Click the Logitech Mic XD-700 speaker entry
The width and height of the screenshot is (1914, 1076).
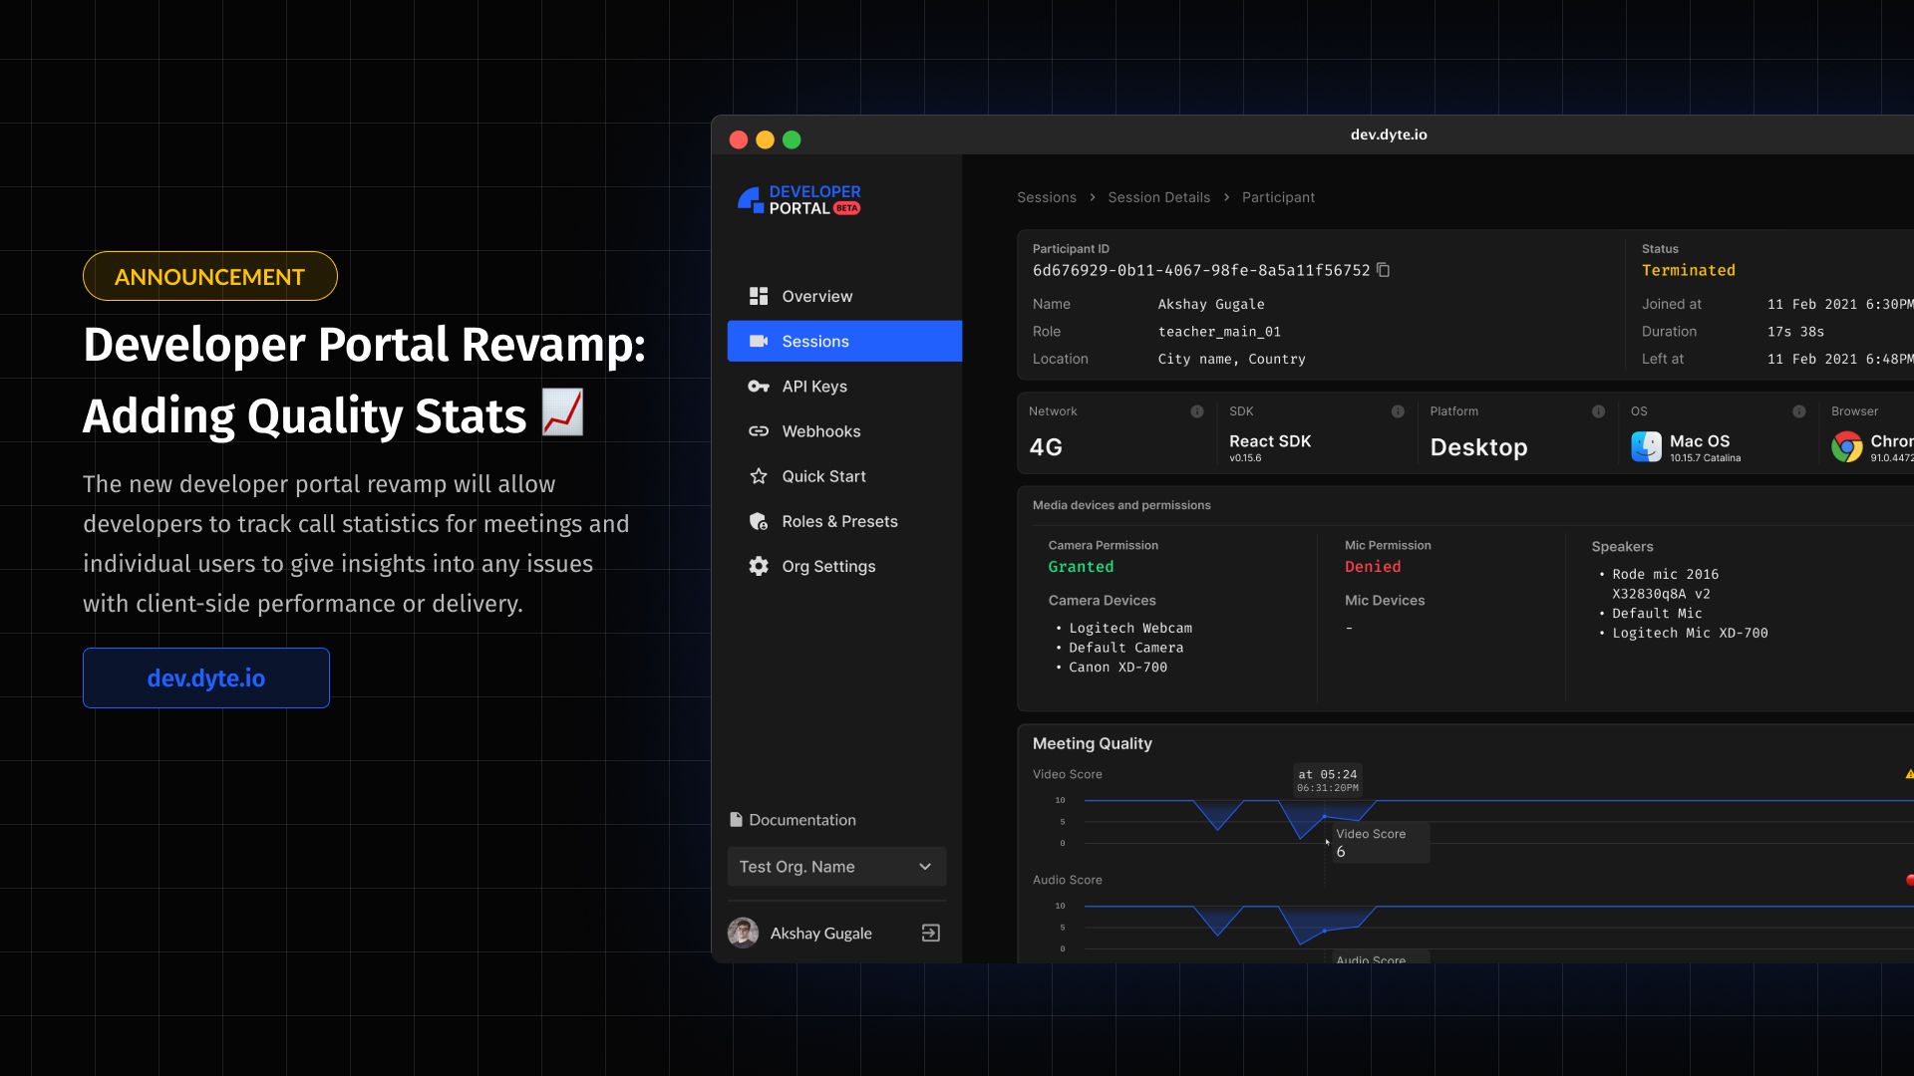tap(1690, 633)
